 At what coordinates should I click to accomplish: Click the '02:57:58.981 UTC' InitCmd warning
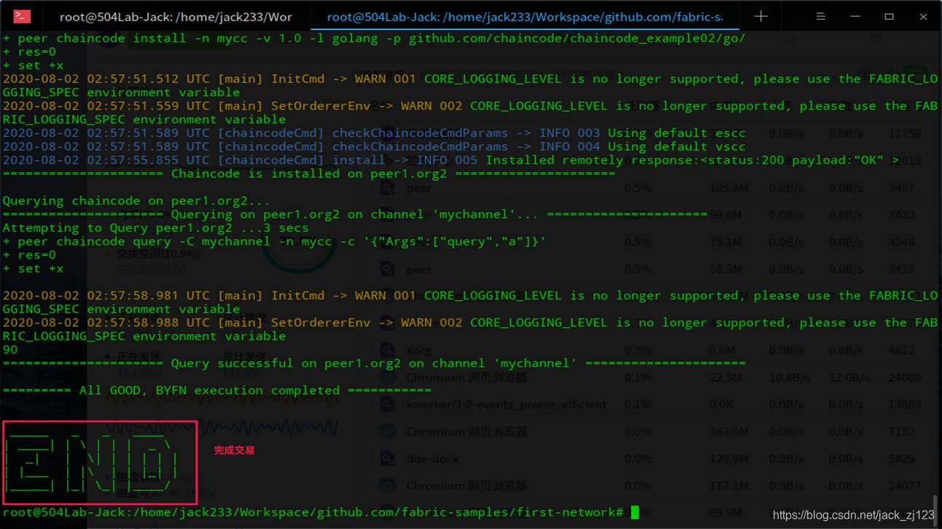tap(470, 302)
